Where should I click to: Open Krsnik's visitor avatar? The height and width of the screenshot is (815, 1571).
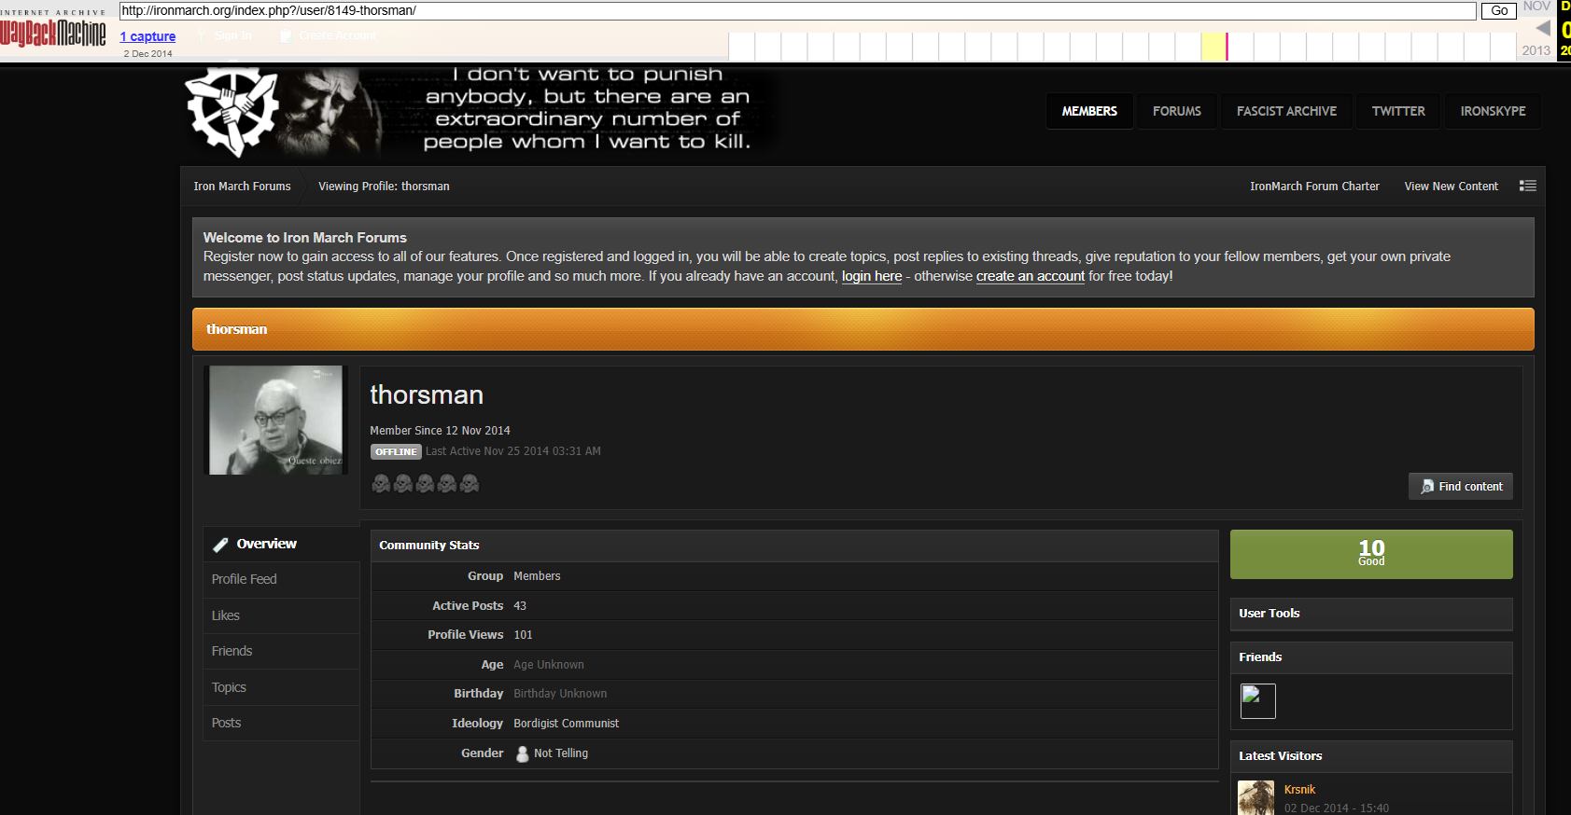[x=1255, y=798]
